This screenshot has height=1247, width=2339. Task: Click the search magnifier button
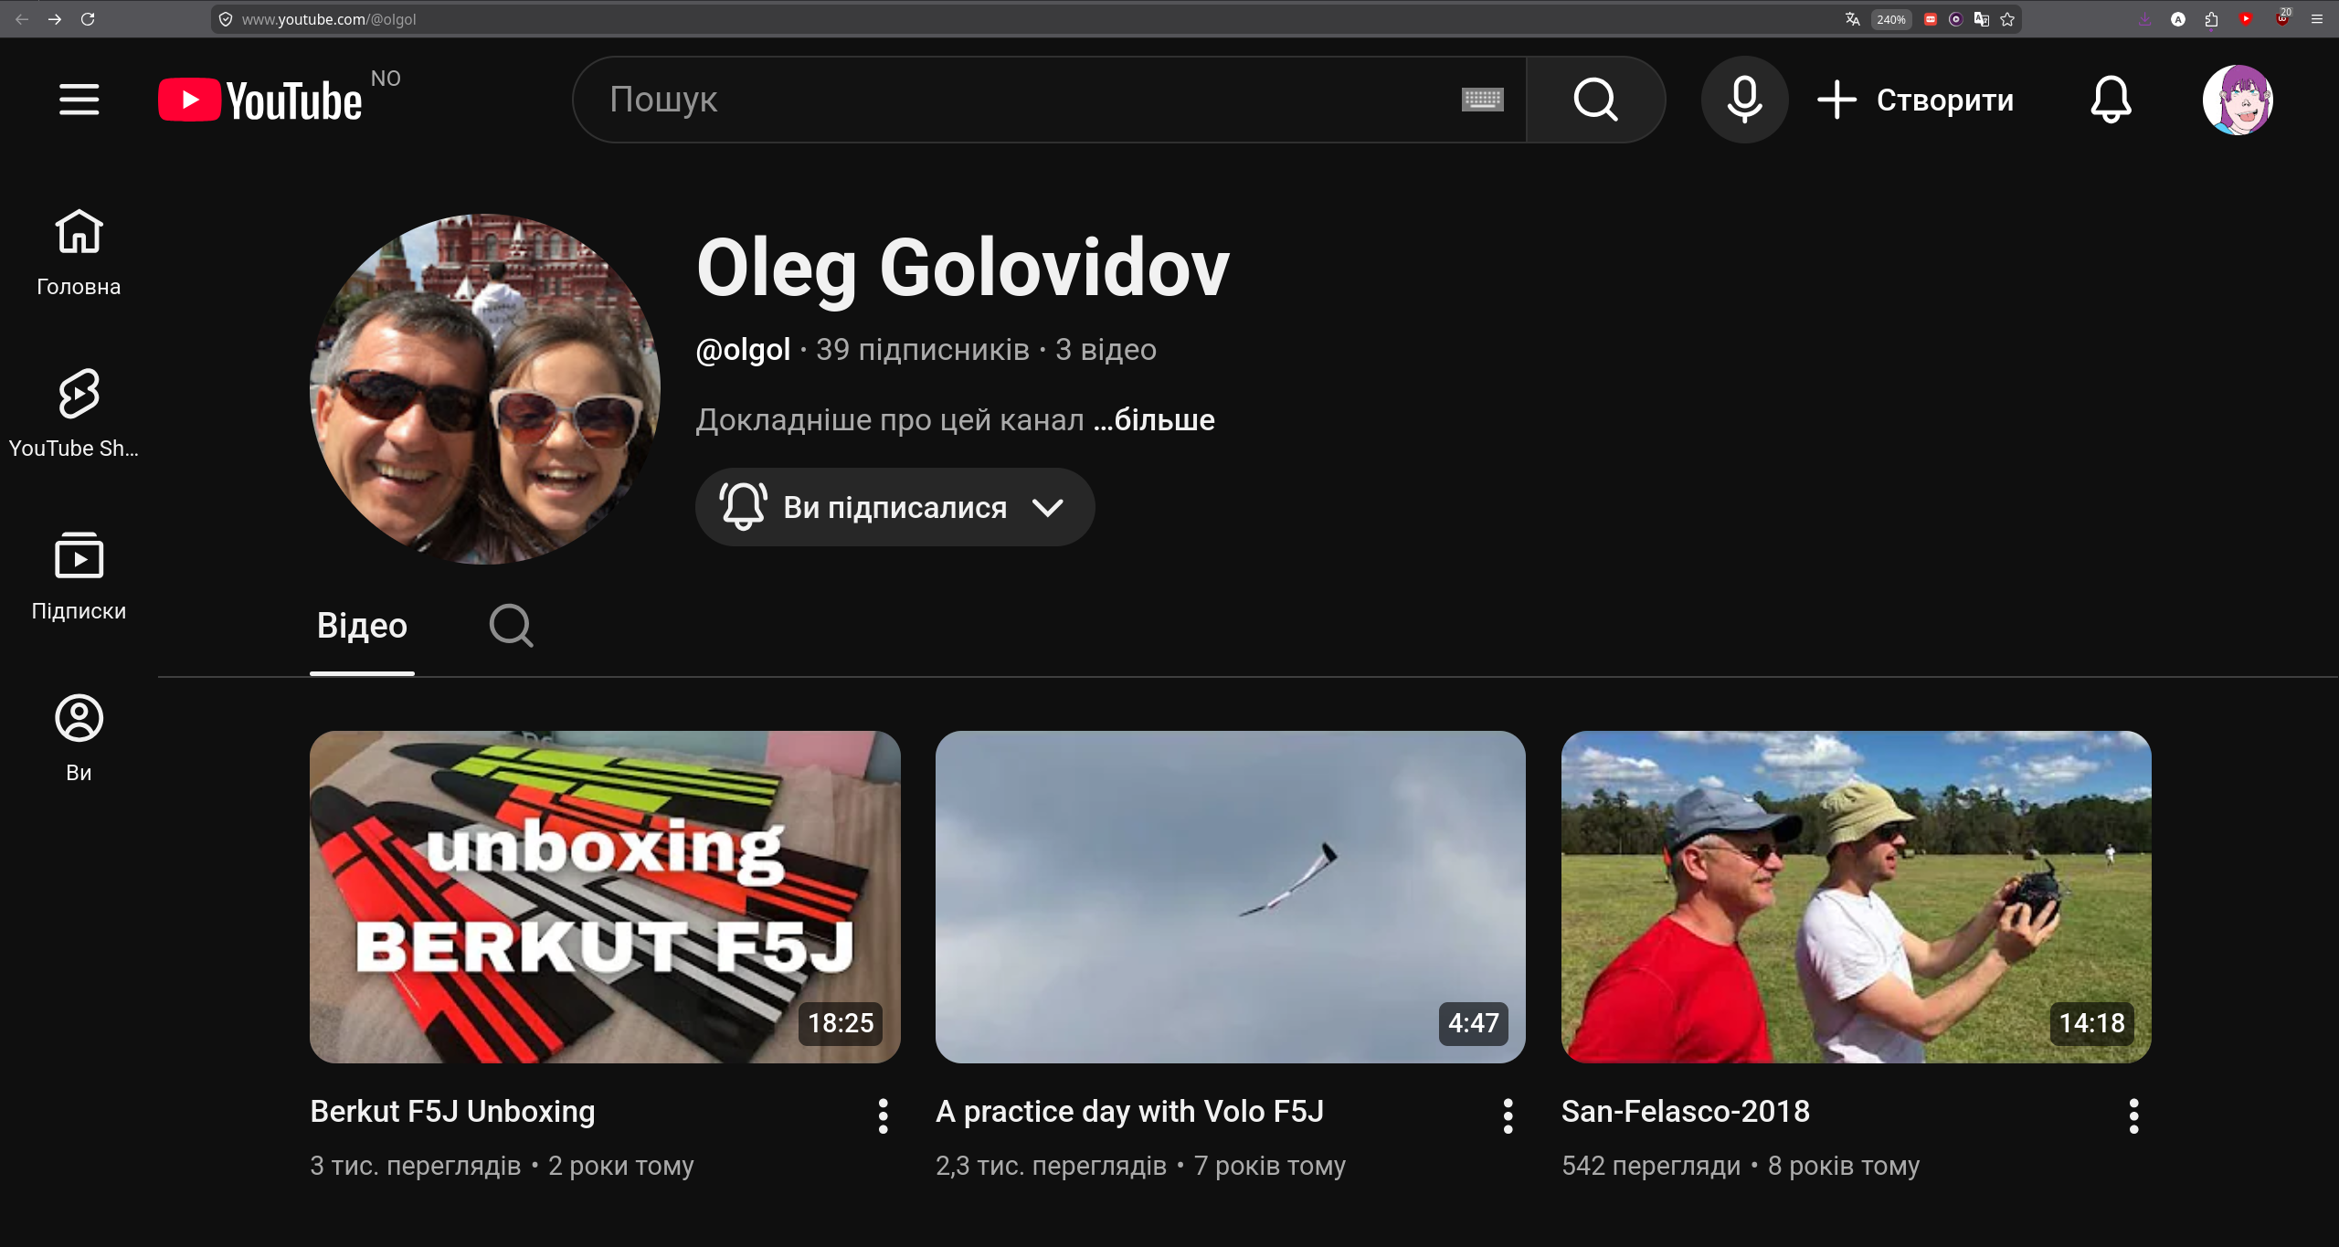1595,100
